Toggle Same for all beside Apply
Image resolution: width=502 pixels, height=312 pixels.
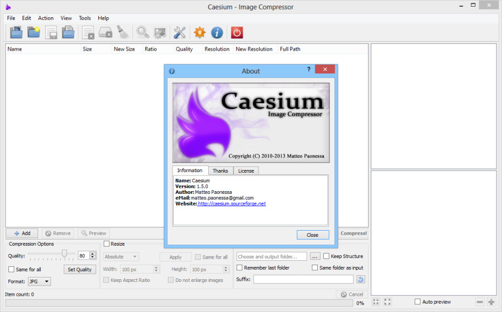pyautogui.click(x=198, y=257)
